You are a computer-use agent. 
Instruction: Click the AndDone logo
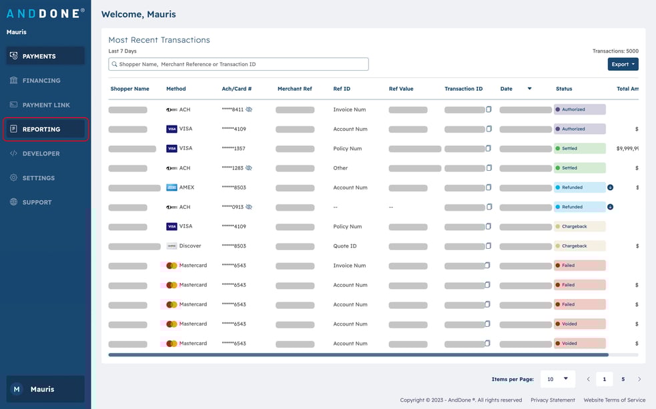click(x=44, y=11)
